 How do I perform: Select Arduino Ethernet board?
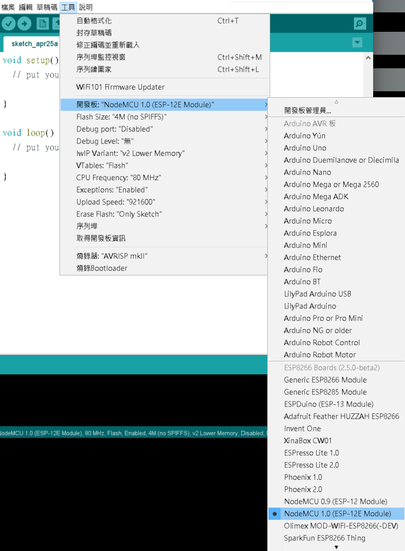(x=336, y=257)
